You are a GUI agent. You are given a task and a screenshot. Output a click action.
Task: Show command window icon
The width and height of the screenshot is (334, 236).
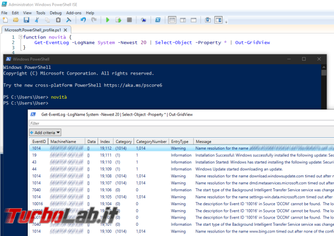point(208,20)
